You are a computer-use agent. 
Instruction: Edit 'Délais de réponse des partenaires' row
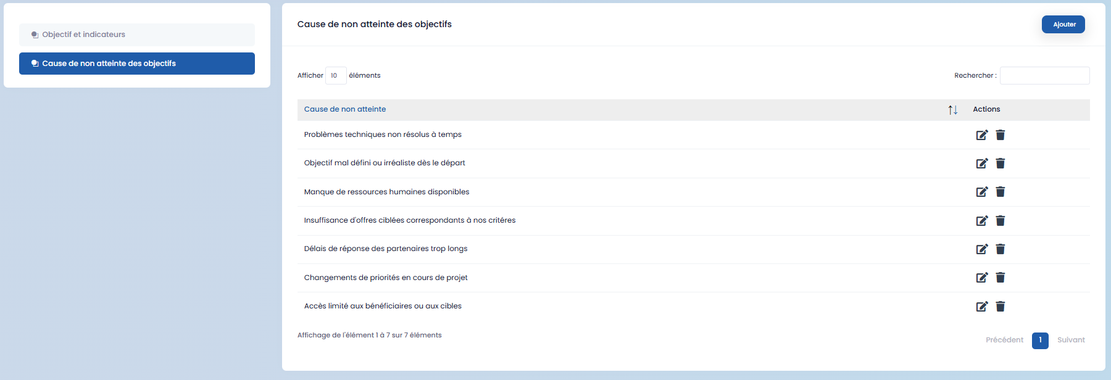pyautogui.click(x=981, y=249)
